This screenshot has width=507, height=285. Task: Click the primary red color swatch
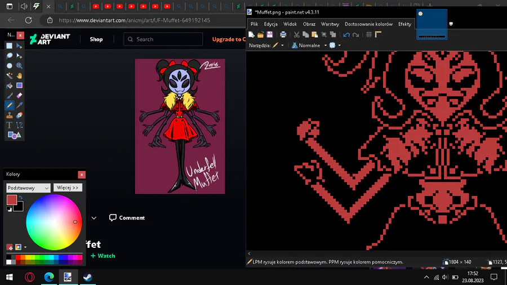coord(12,200)
